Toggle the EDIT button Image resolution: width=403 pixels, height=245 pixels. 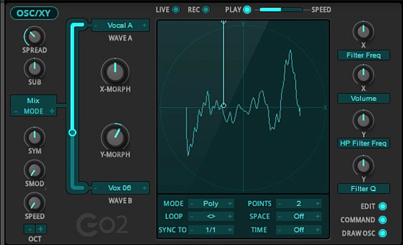point(383,206)
